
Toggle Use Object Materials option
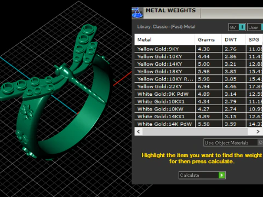(x=233, y=143)
